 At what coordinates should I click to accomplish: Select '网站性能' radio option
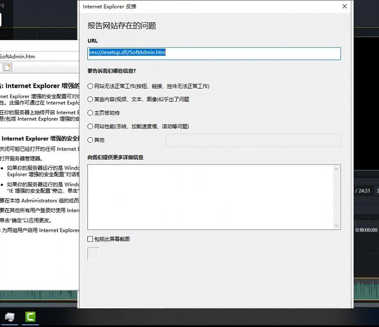[x=90, y=127]
